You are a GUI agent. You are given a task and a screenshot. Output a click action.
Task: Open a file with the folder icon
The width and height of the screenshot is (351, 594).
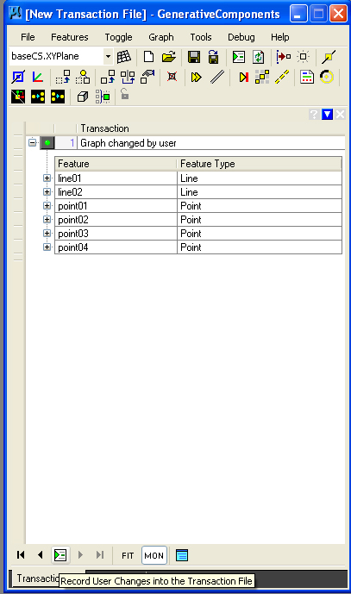point(169,57)
